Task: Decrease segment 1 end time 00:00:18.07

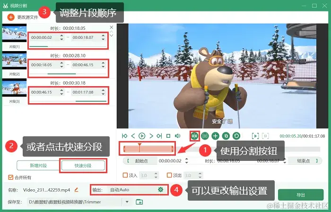Action: pos(103,39)
